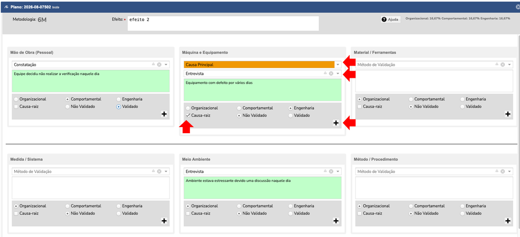Select Organizacional radio in Mão de Obra
Image resolution: width=520 pixels, height=237 pixels.
(16, 99)
